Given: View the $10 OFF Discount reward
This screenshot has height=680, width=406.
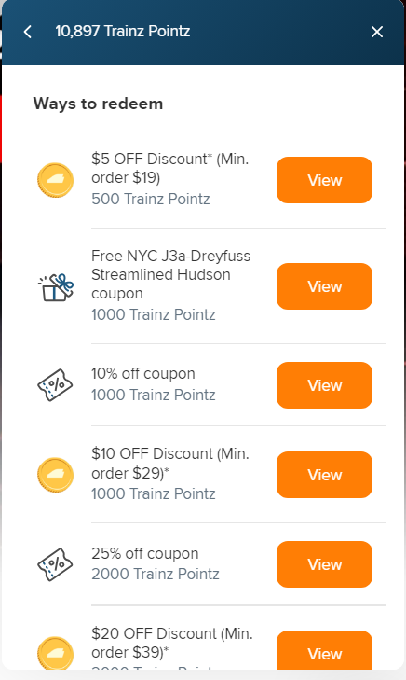Looking at the screenshot, I should coord(325,475).
